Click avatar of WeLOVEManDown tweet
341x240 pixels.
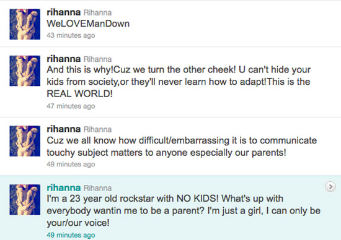click(x=25, y=24)
